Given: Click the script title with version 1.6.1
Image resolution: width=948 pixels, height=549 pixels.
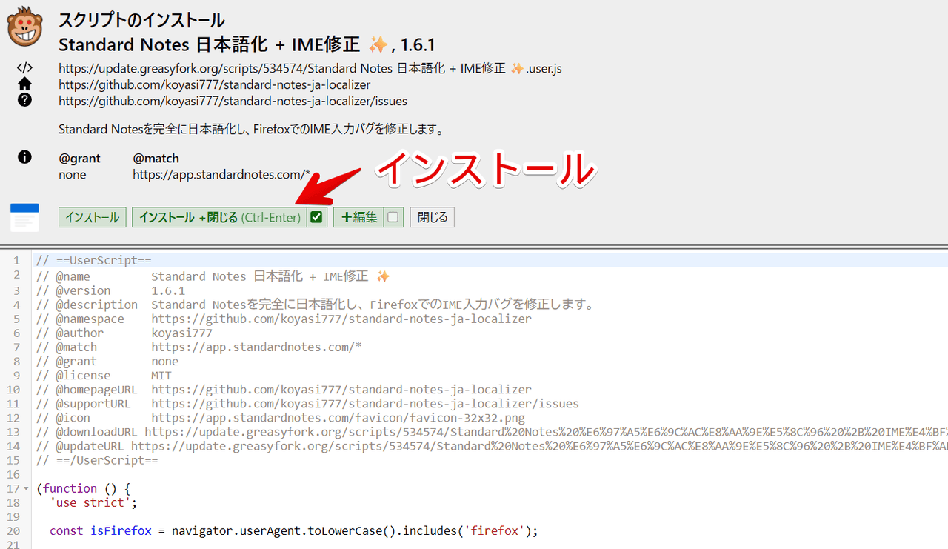Looking at the screenshot, I should tap(247, 44).
